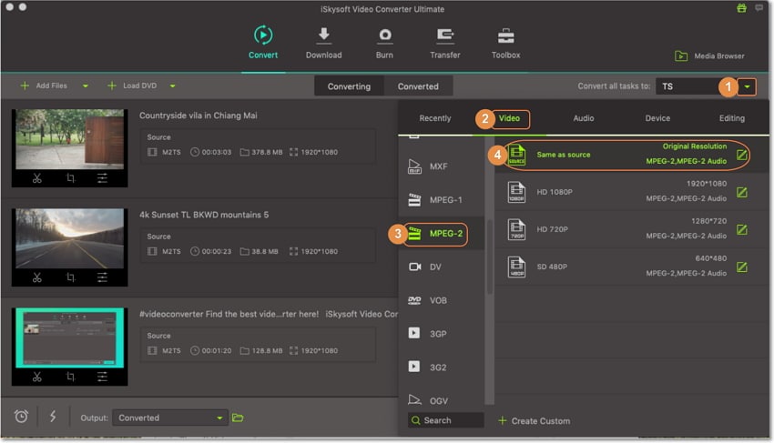774x443 pixels.
Task: Choose MPEG-2 format from list
Action: pyautogui.click(x=439, y=234)
